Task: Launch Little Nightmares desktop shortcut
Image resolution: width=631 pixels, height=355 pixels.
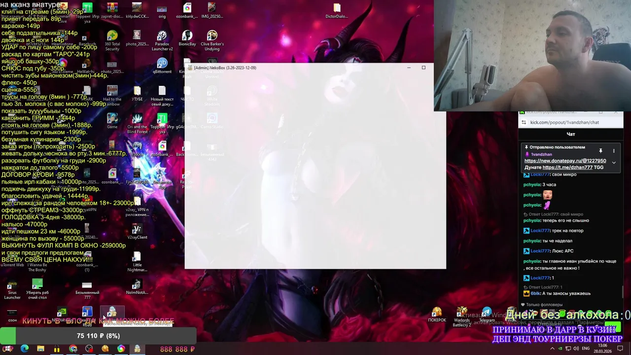Action: (x=137, y=261)
